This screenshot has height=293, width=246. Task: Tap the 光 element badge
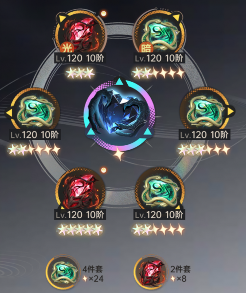[67, 48]
